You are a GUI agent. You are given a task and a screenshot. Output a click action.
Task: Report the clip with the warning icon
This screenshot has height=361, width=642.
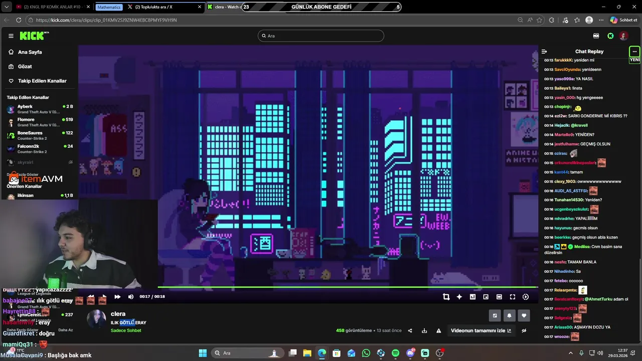(439, 330)
